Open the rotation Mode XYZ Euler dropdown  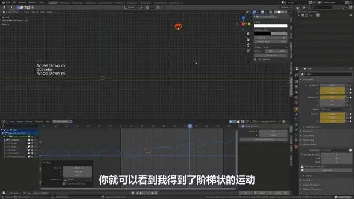tap(333, 109)
